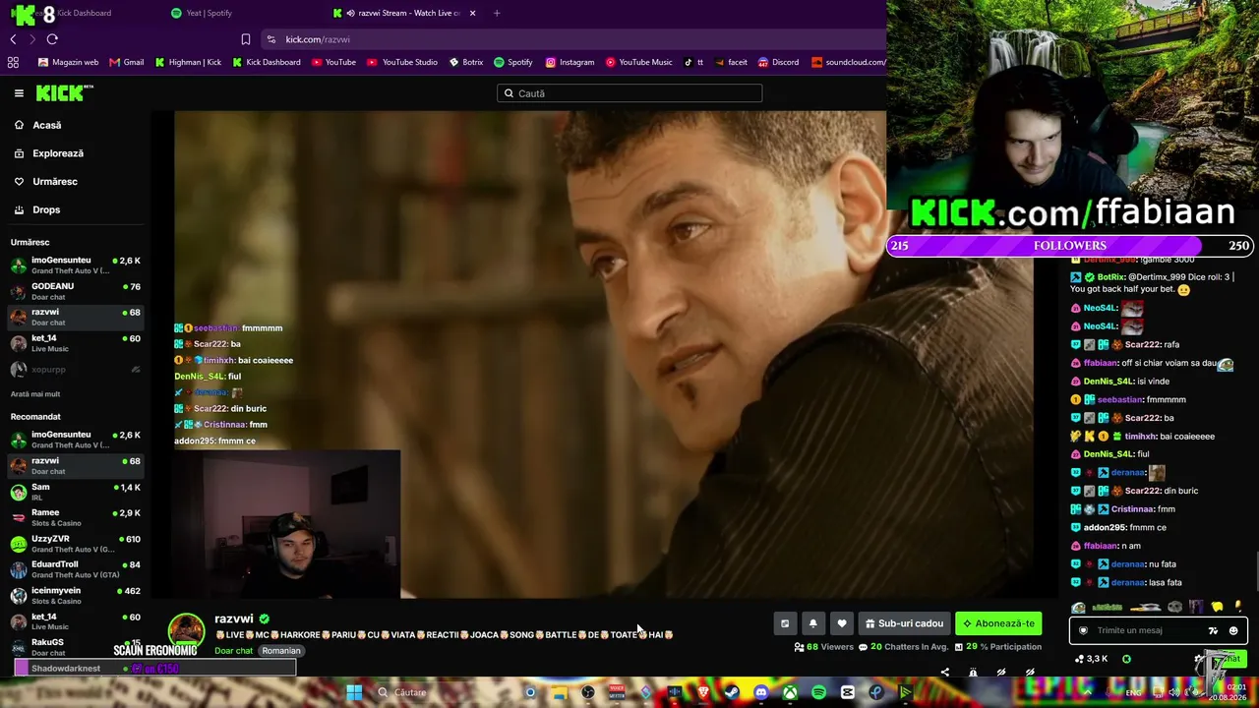
Task: Open Steam from the taskbar
Action: coord(732,692)
